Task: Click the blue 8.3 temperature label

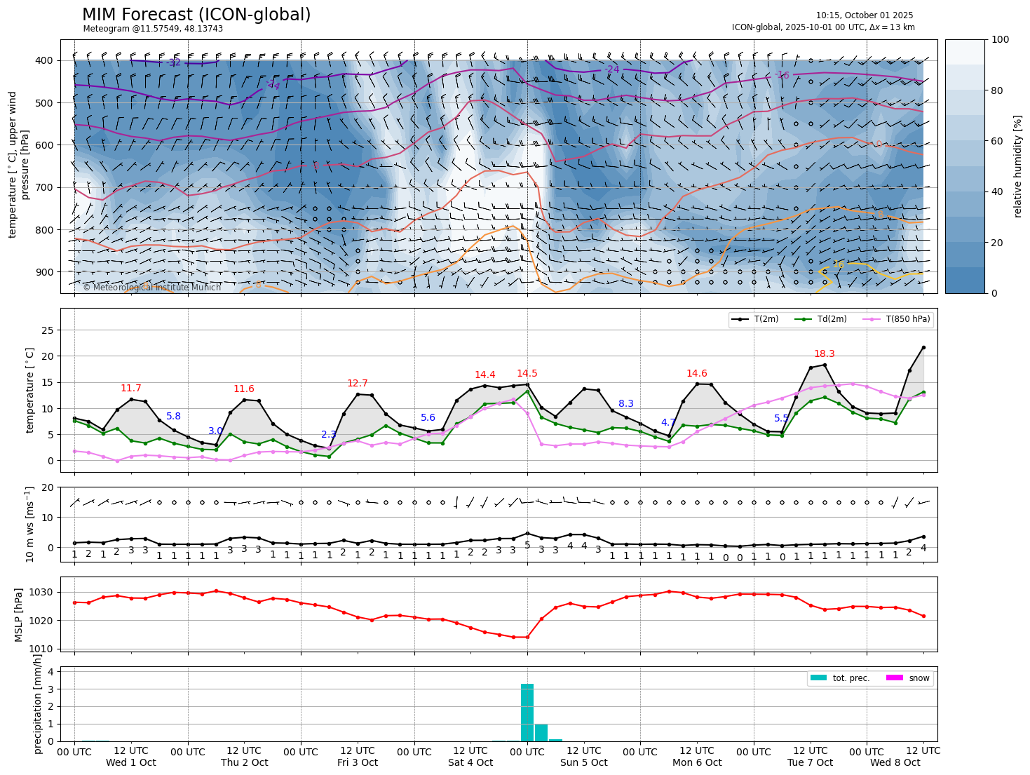Action: tap(626, 404)
